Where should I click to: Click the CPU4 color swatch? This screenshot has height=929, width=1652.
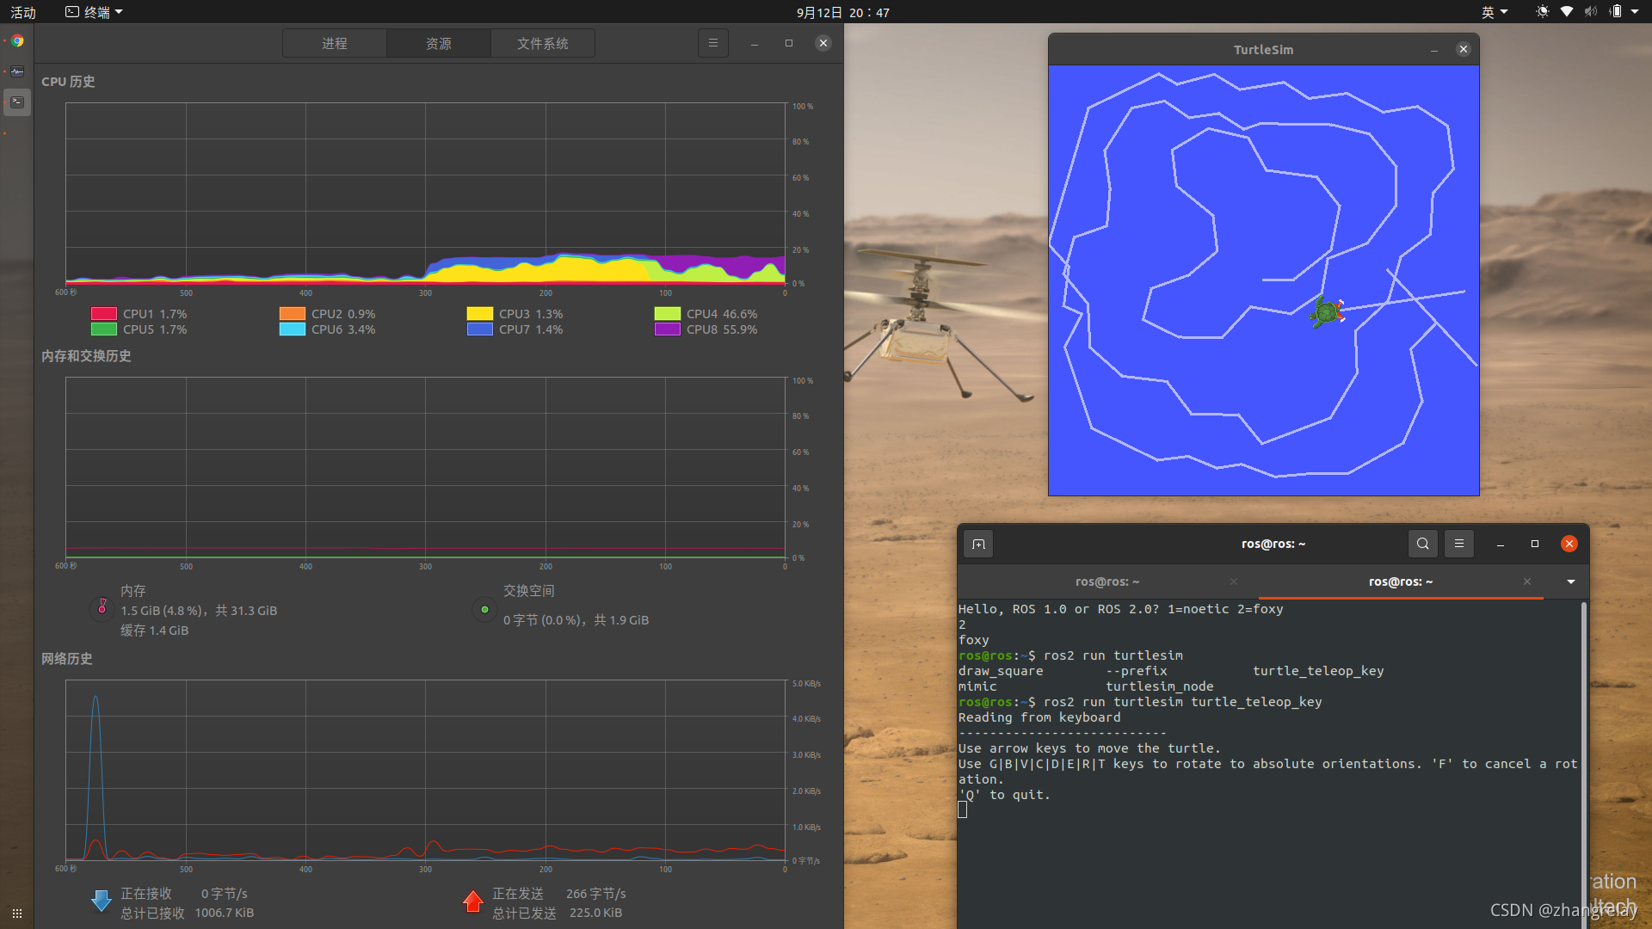[667, 314]
